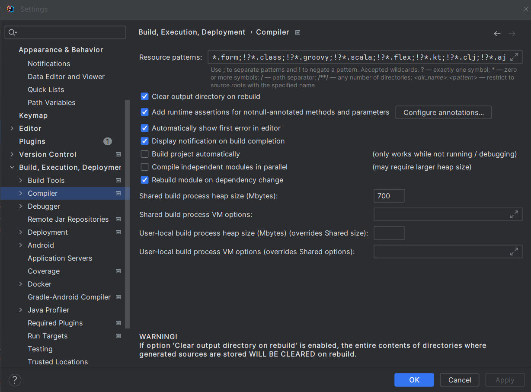Click the help question mark icon
This screenshot has height=392, width=531.
(15, 380)
